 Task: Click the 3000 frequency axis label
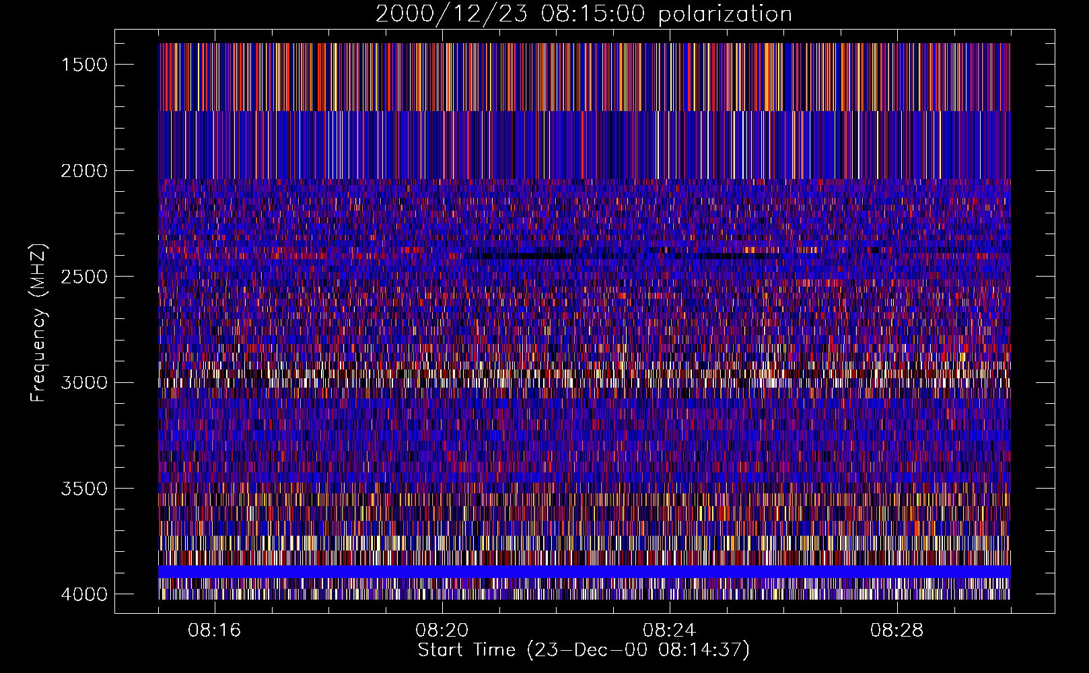[x=84, y=382]
